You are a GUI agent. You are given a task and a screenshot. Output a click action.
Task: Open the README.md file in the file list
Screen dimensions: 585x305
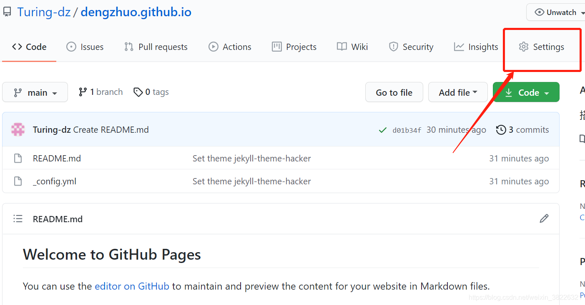tap(57, 159)
